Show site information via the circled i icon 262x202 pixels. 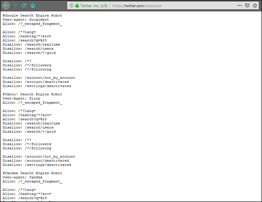click(72, 6)
